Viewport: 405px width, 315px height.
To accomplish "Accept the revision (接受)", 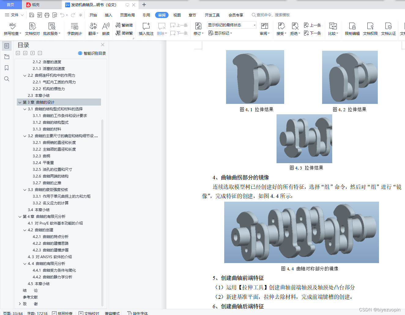I will 281,29.
